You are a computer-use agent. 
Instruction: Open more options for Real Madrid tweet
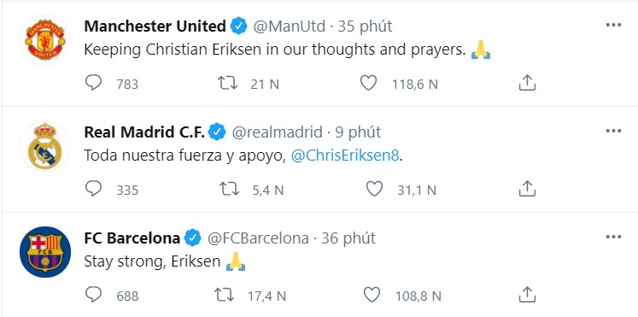pyautogui.click(x=613, y=131)
